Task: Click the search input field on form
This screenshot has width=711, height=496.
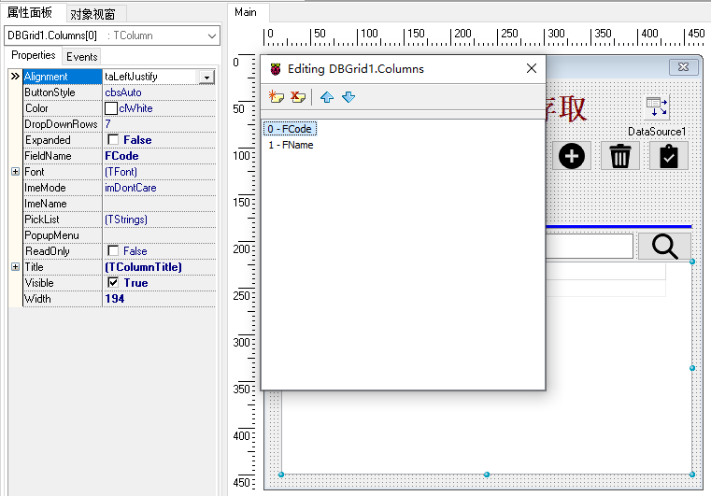Action: click(589, 247)
